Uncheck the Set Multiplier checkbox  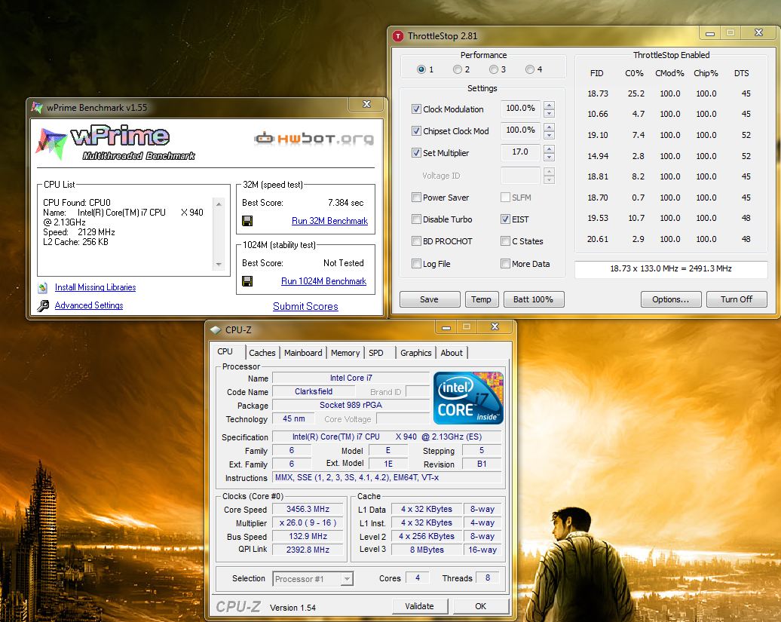point(416,152)
